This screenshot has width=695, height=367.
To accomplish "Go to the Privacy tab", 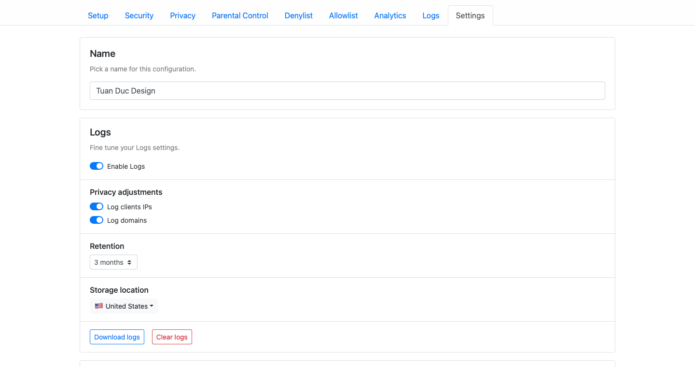I will point(182,15).
